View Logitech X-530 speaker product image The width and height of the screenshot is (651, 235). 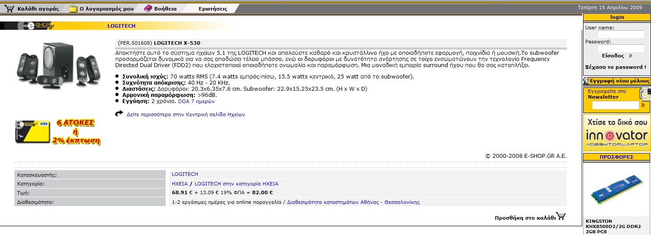click(x=58, y=66)
